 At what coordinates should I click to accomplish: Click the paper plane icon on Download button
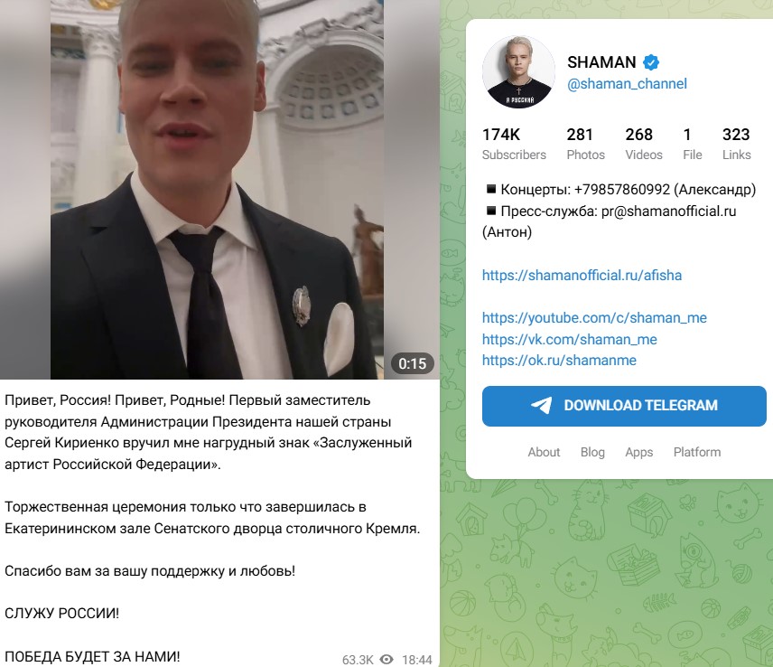point(541,406)
